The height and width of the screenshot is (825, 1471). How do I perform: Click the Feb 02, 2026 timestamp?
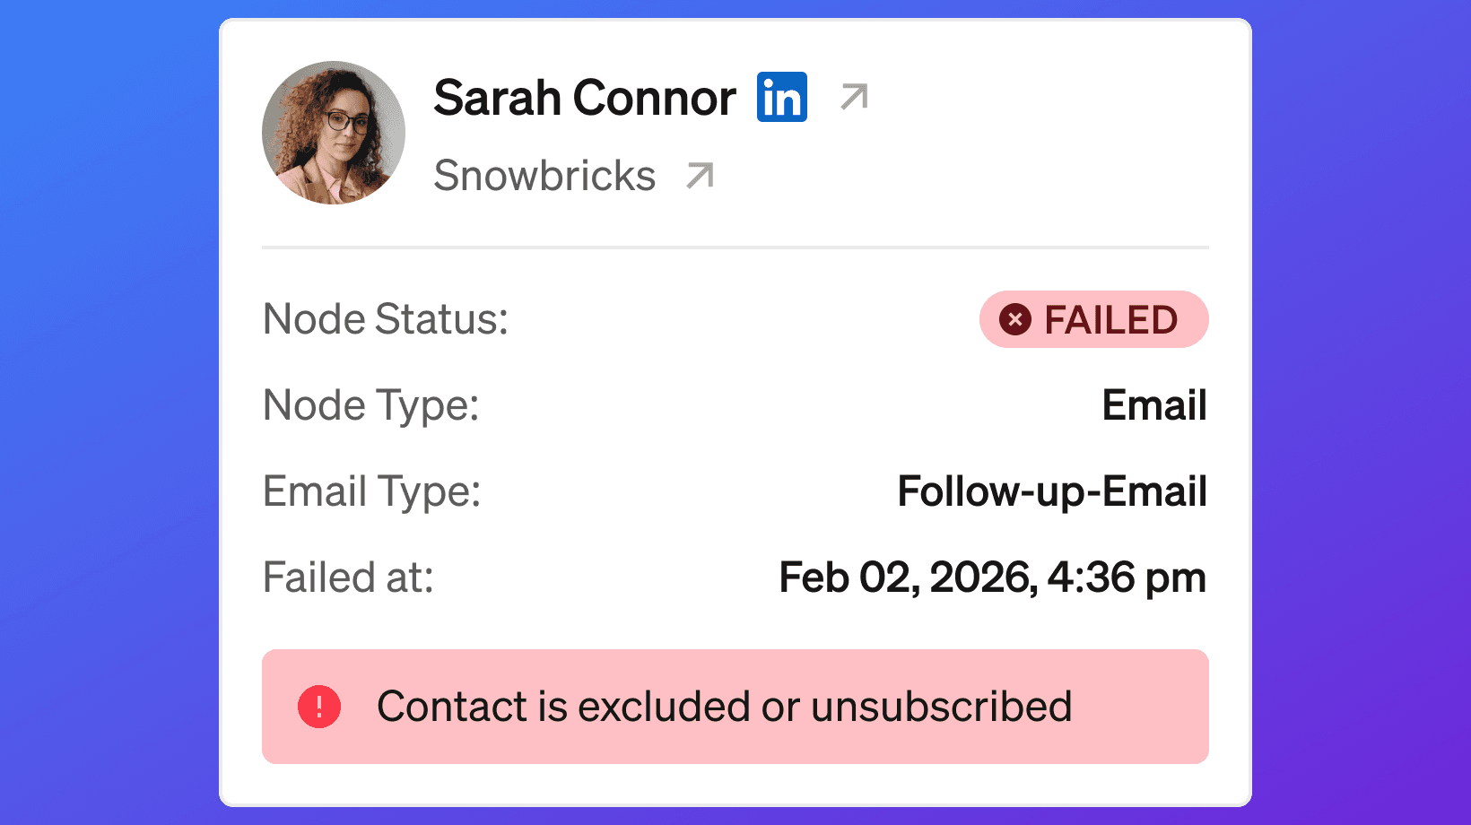[x=992, y=577]
